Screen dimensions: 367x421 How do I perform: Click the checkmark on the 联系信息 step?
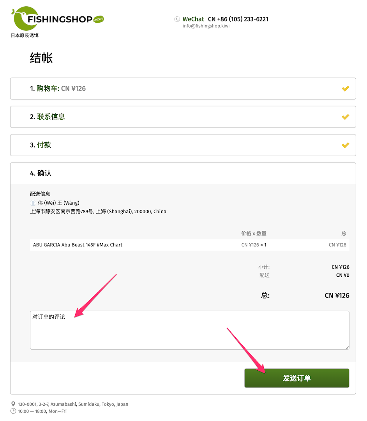(345, 117)
